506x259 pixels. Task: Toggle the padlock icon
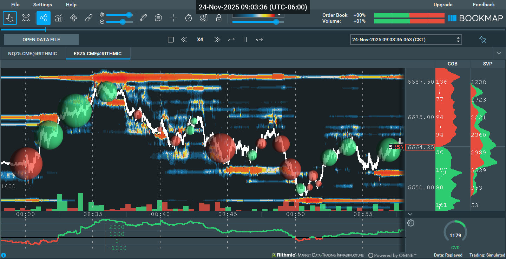coord(218,18)
